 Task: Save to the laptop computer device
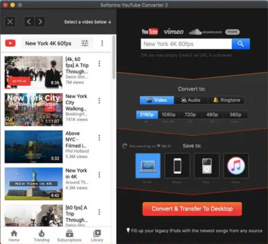point(148,166)
